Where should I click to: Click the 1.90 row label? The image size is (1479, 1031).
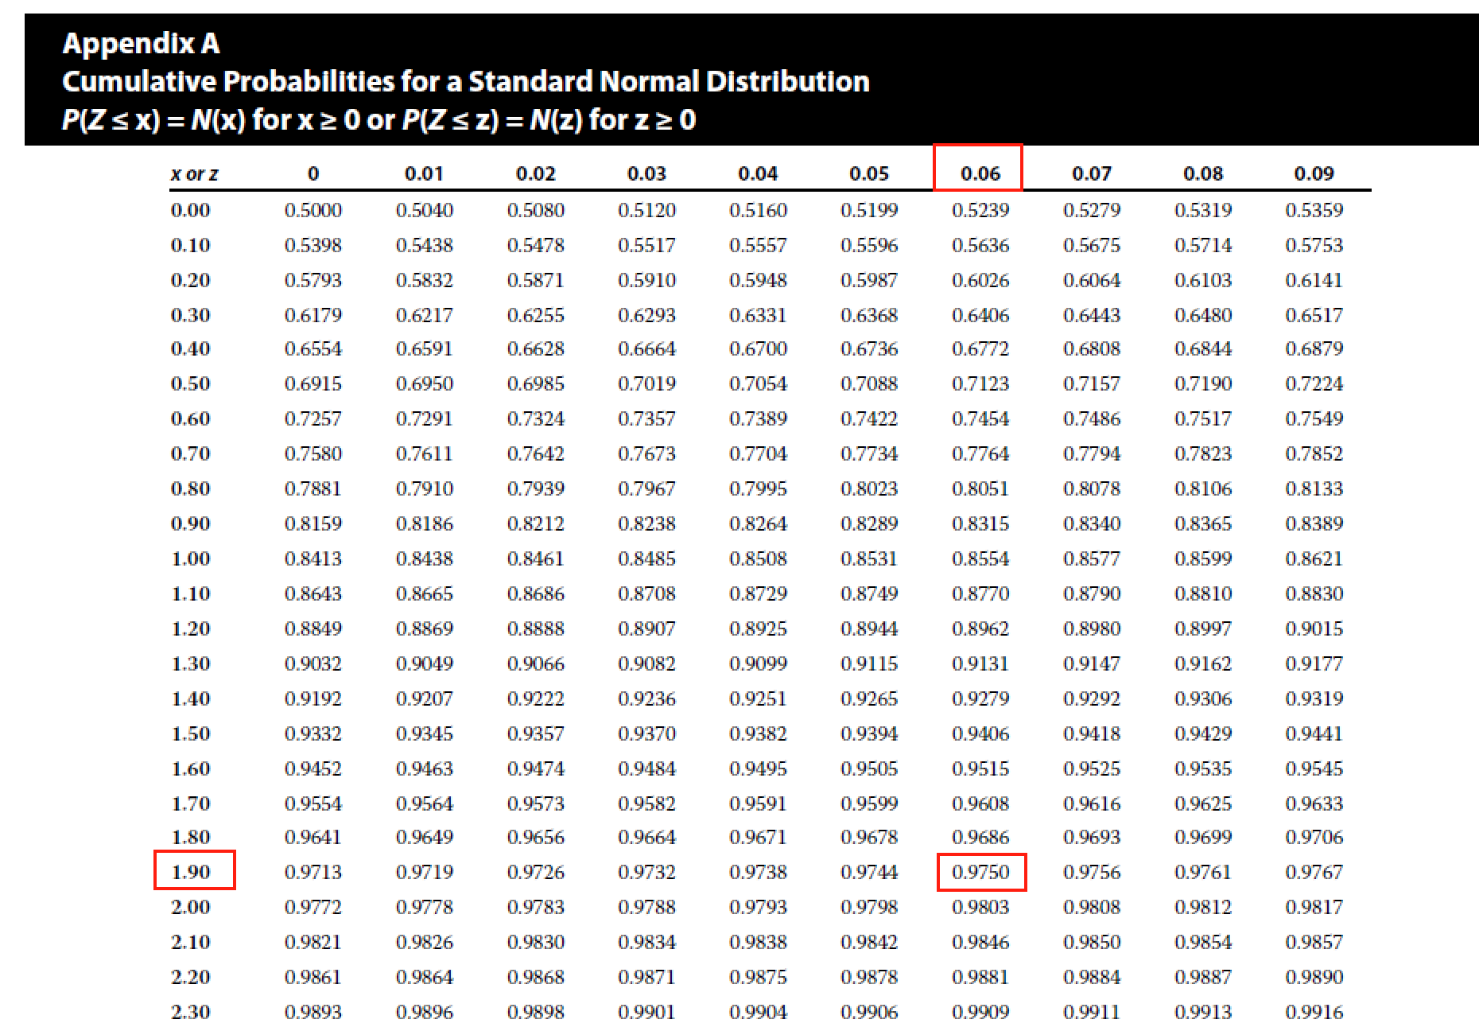[191, 872]
